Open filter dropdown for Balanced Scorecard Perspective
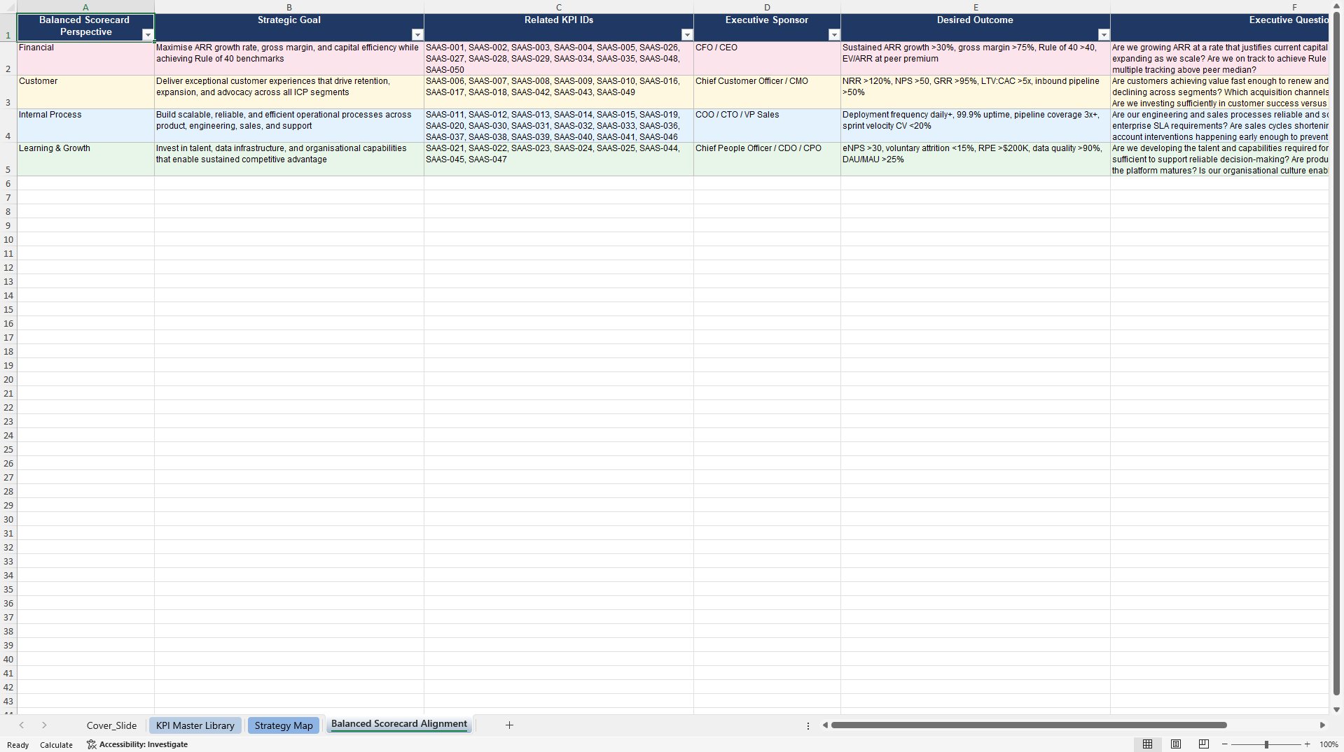The image size is (1344, 752). 147,35
